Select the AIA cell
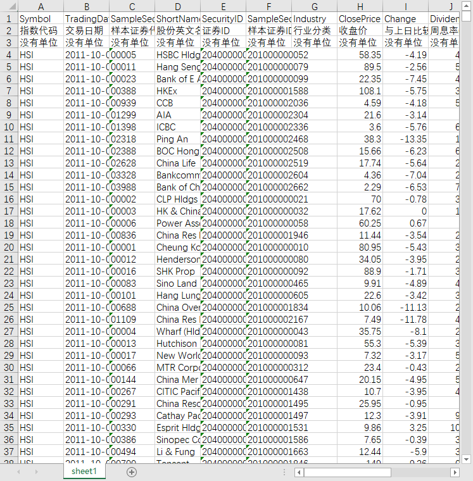Image resolution: width=473 pixels, height=481 pixels. coord(178,115)
